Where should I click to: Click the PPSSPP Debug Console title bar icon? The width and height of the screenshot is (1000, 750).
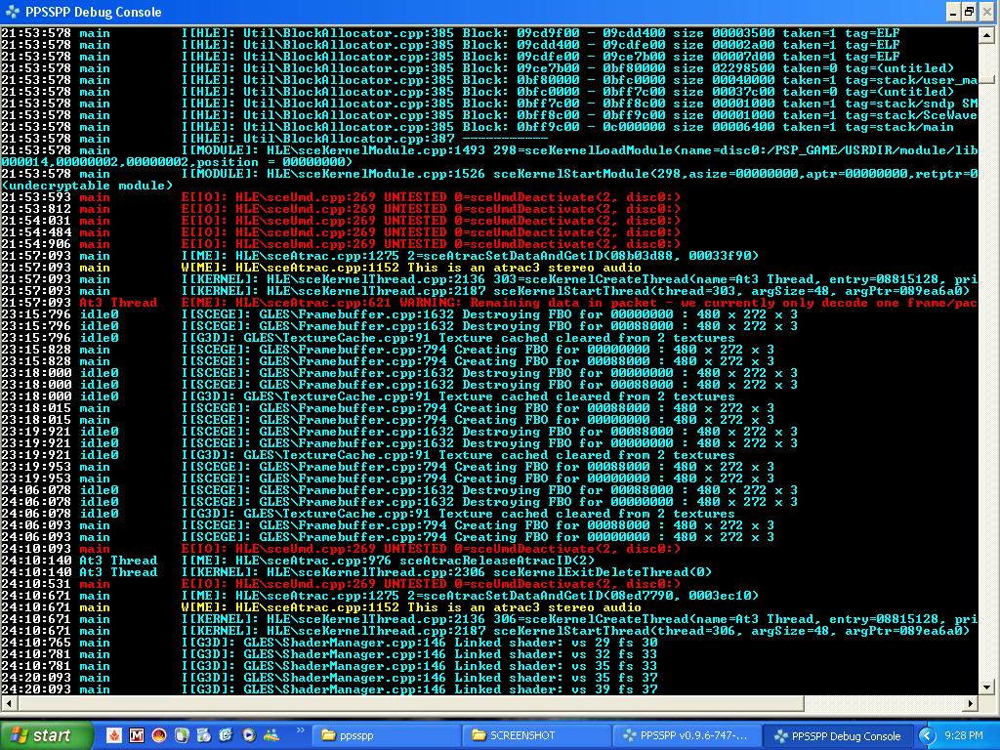tap(13, 12)
